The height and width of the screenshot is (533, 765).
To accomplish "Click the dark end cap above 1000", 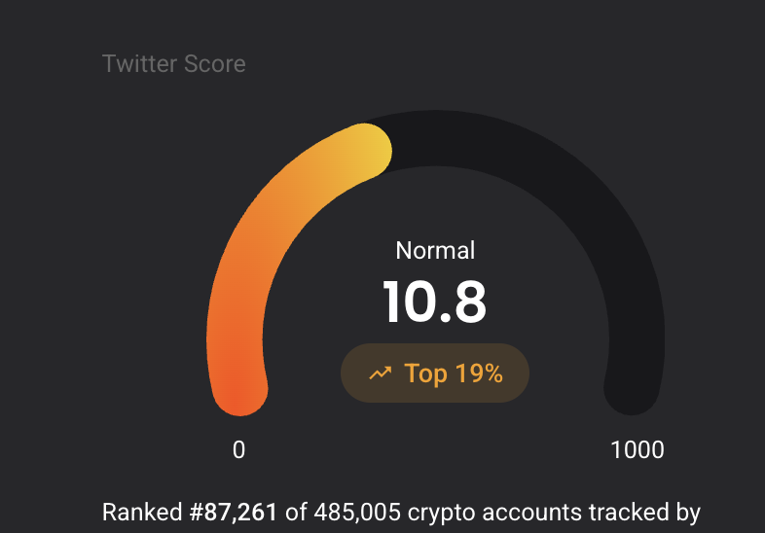I will pos(632,389).
